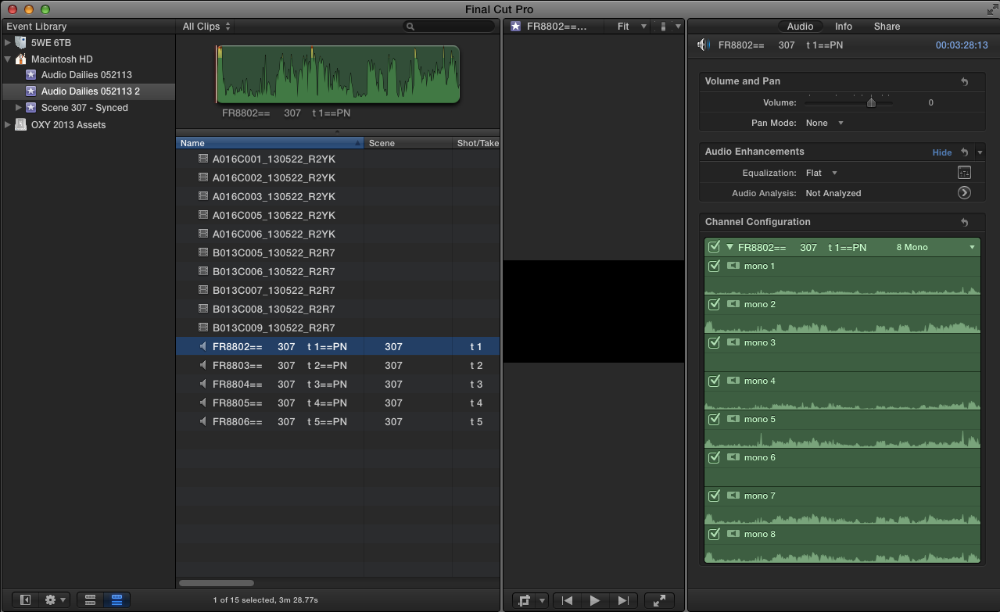
Task: Disable the mono 8 channel
Action: tap(714, 534)
